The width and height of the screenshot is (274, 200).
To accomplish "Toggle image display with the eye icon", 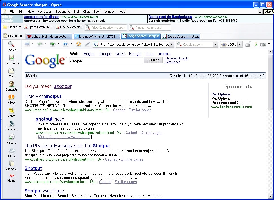I will pos(224,45).
